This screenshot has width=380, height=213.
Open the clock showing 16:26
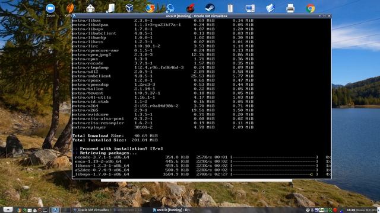[x=351, y=210]
